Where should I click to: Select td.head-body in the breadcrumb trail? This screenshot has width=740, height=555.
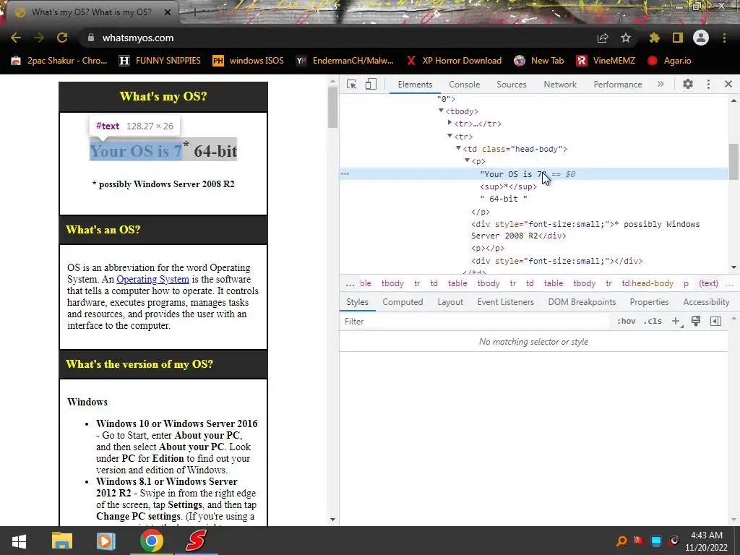(647, 283)
